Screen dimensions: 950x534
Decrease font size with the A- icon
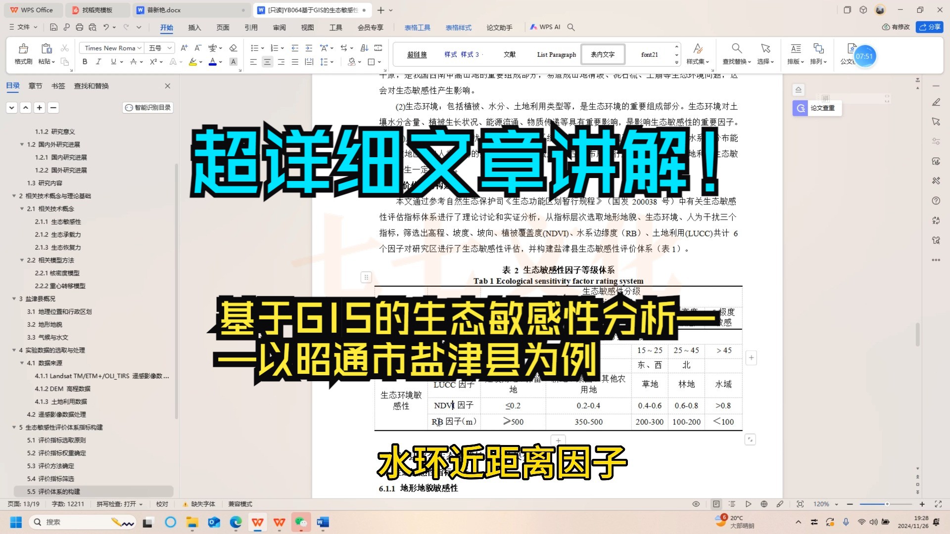point(197,48)
